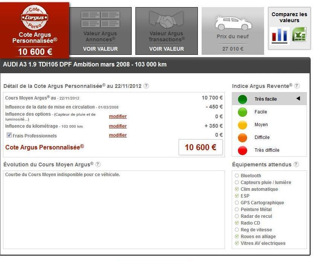The height and width of the screenshot is (261, 319).
Task: Click the orange Difficile indicator
Action: pos(243,138)
